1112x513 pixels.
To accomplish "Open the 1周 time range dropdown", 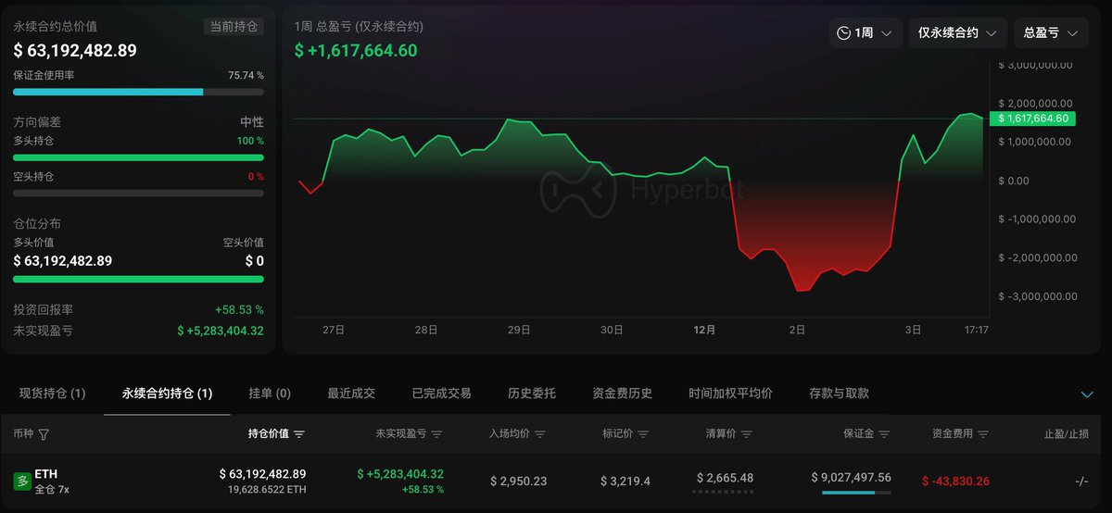I will coord(866,32).
